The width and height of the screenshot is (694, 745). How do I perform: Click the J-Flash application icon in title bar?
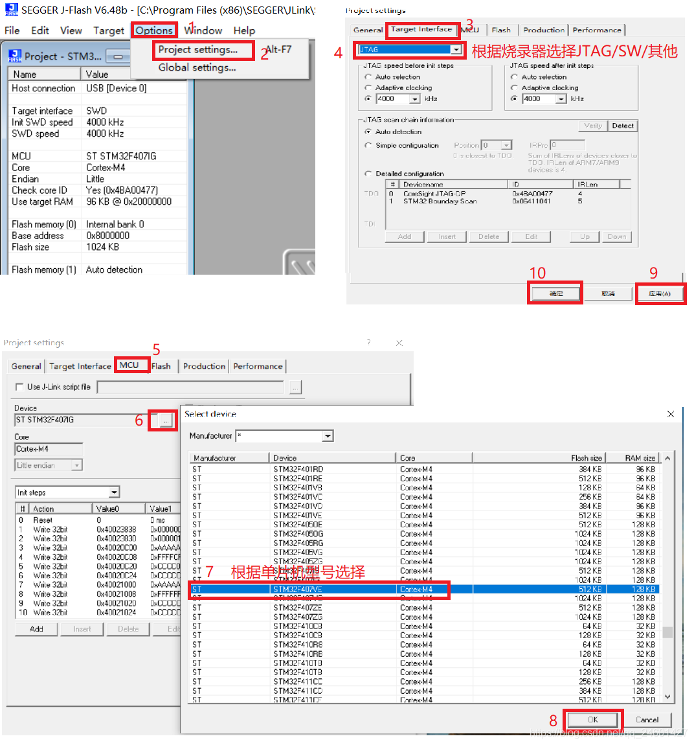point(12,10)
